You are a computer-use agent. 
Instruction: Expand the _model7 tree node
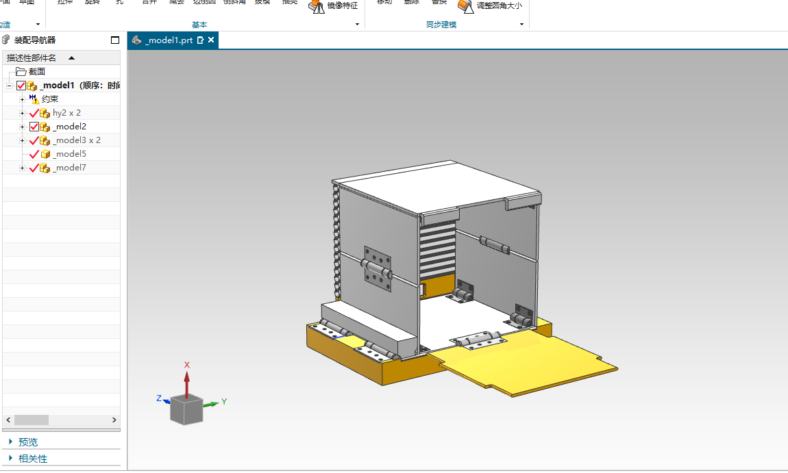(22, 168)
